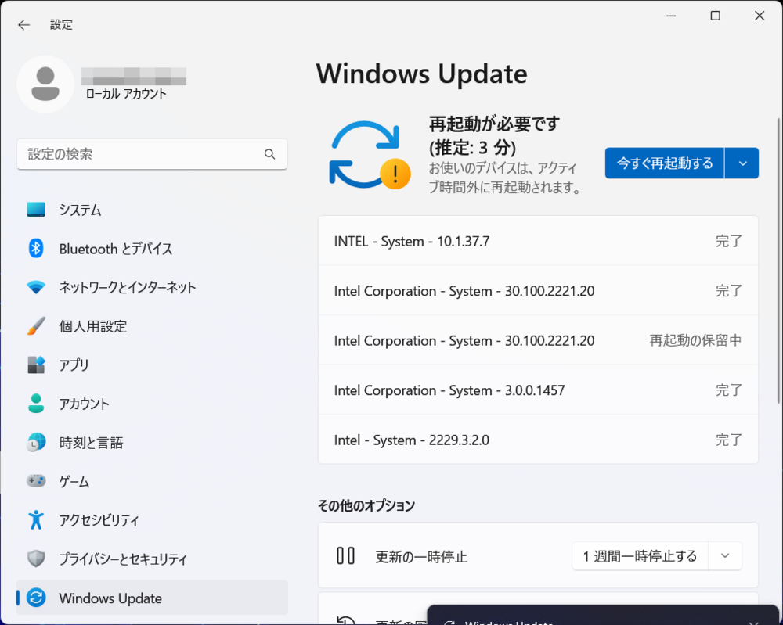The height and width of the screenshot is (625, 783).
Task: Select 個人用設定 menu label
Action: tap(93, 326)
